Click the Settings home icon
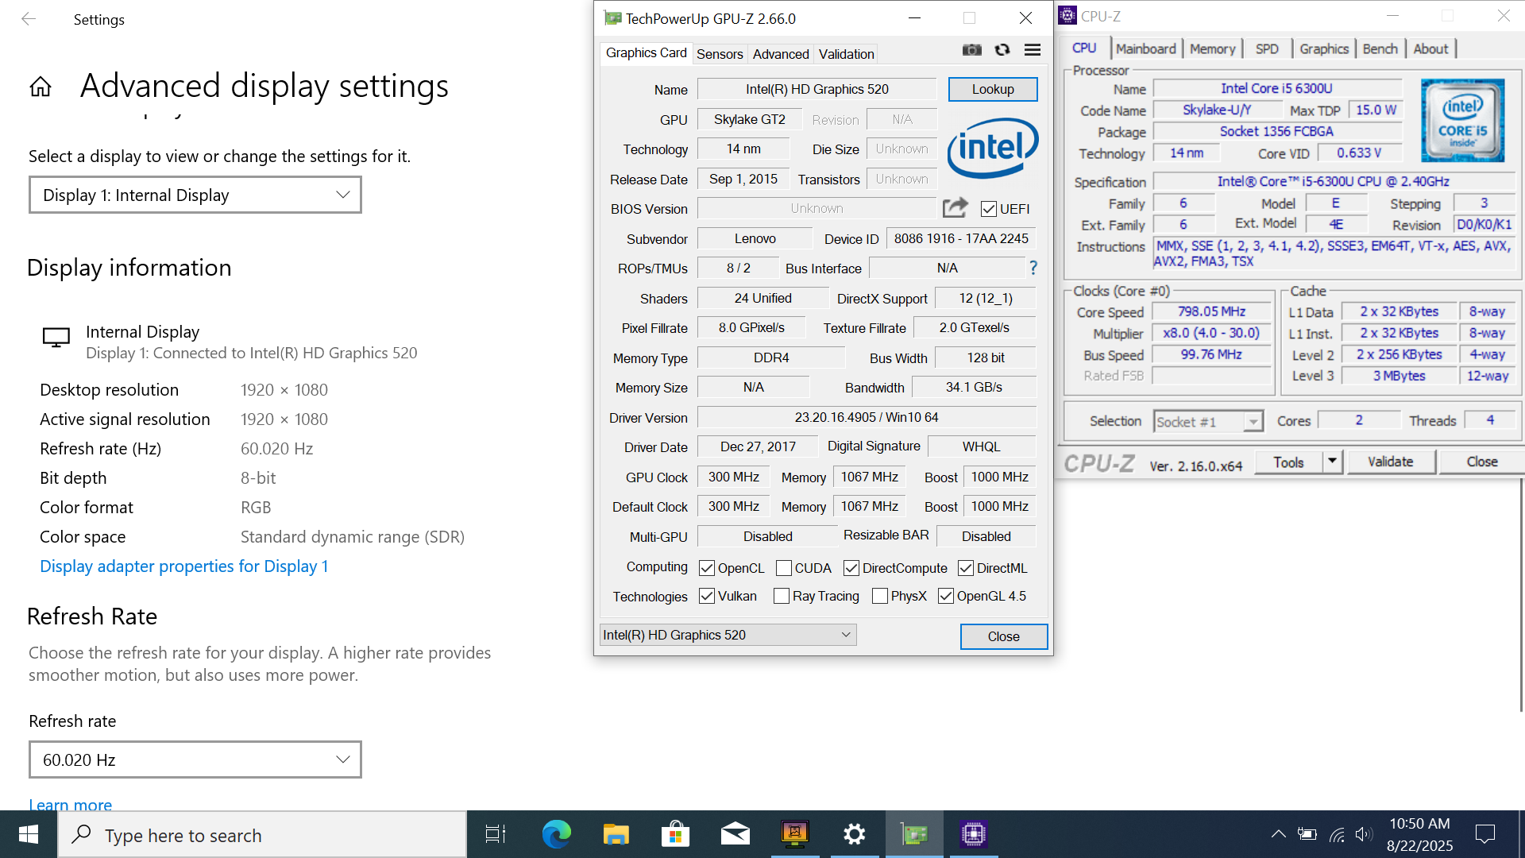 41,87
